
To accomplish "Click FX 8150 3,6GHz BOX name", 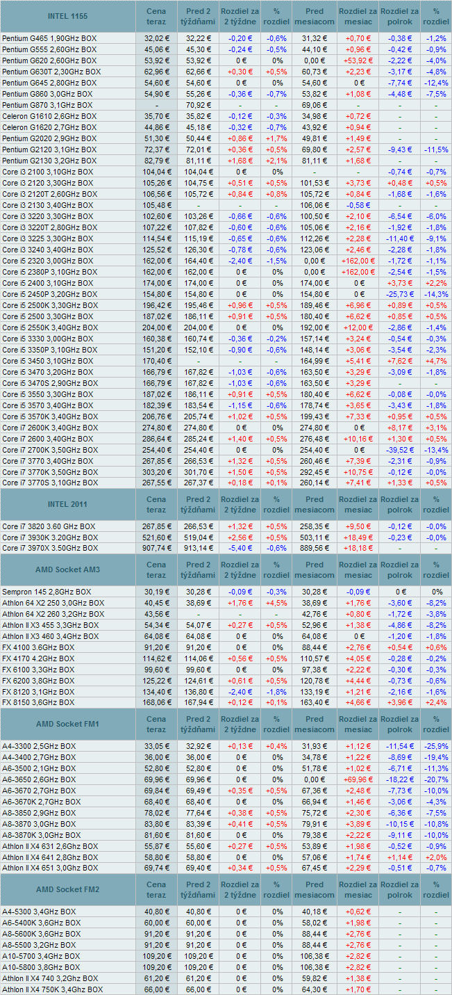I will click(39, 704).
